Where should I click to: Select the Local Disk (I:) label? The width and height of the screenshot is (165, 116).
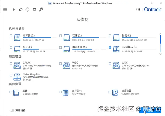[x=129, y=47]
